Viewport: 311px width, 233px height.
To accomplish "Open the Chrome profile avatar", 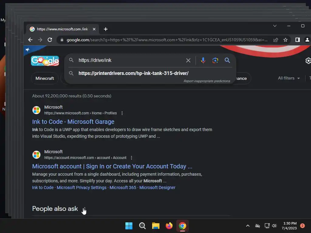I will coord(307,40).
